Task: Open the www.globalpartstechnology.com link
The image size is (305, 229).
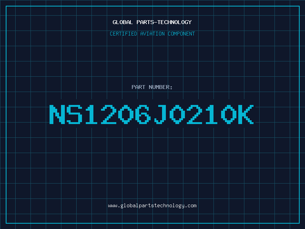Action: 152,206
